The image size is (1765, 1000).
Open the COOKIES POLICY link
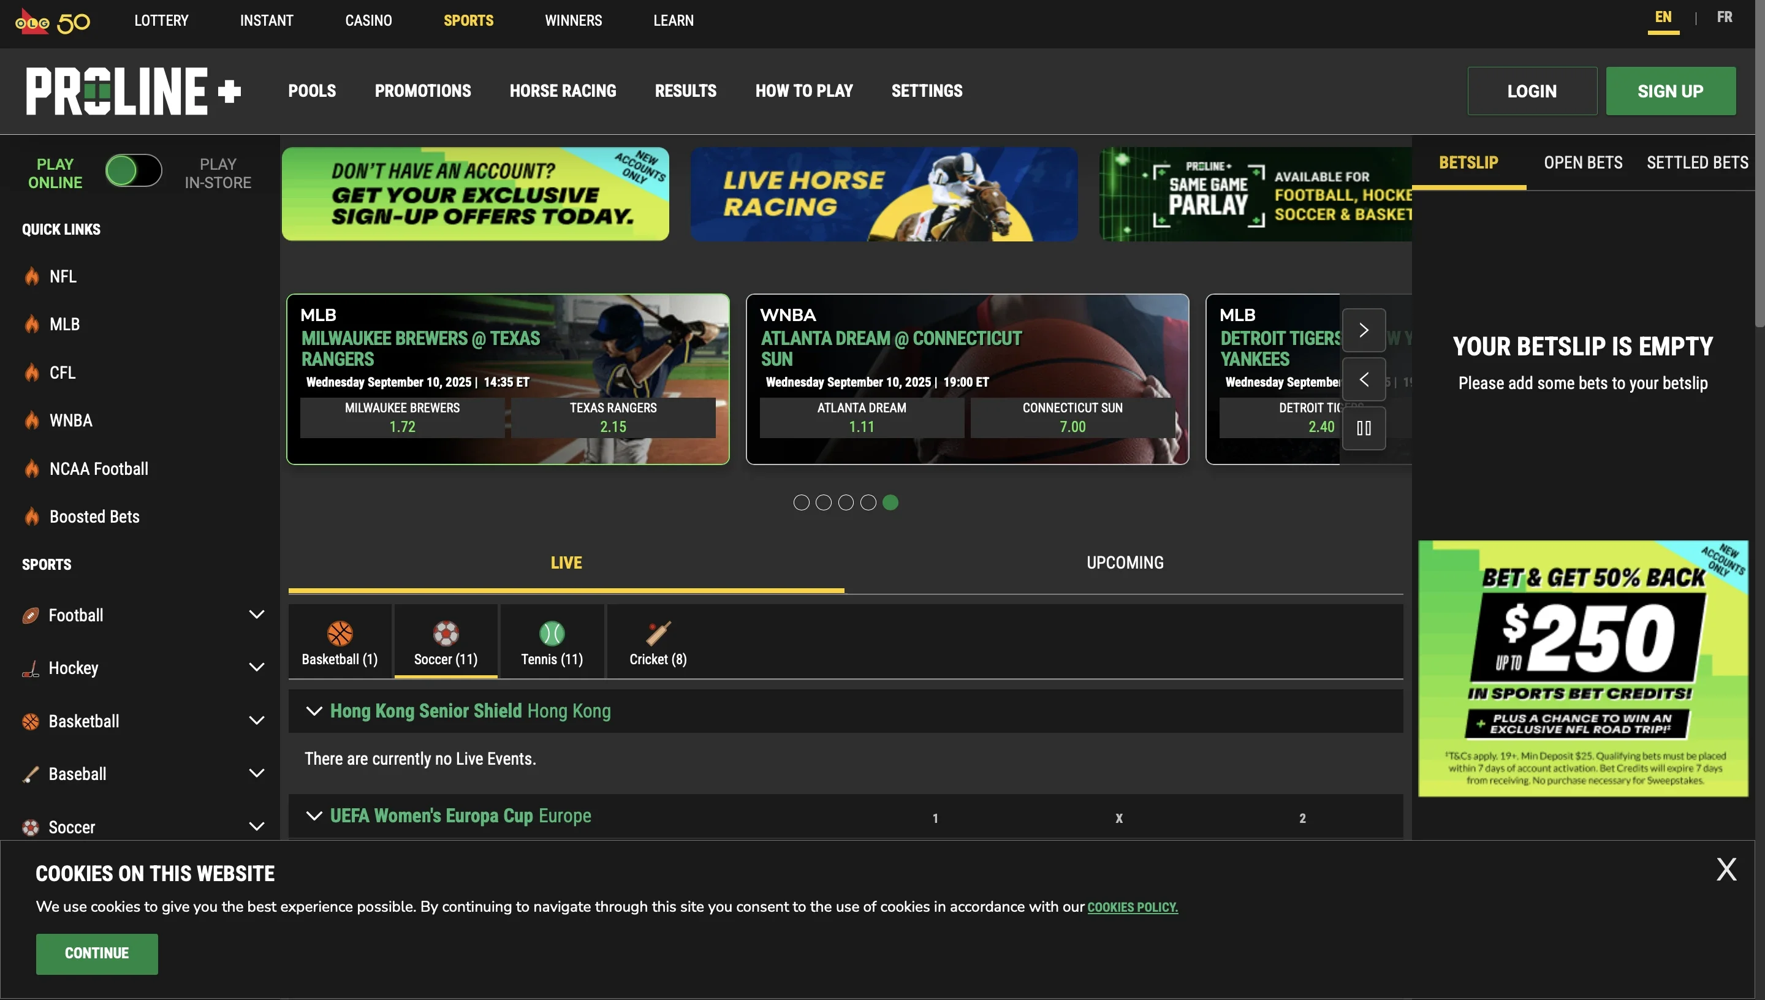tap(1132, 907)
